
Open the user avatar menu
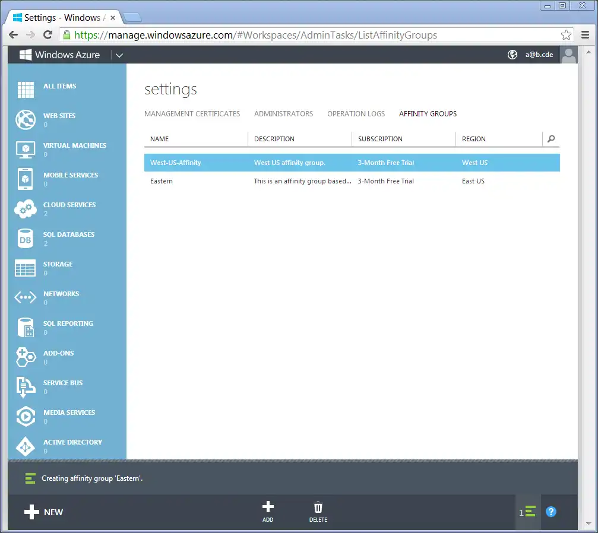point(569,55)
